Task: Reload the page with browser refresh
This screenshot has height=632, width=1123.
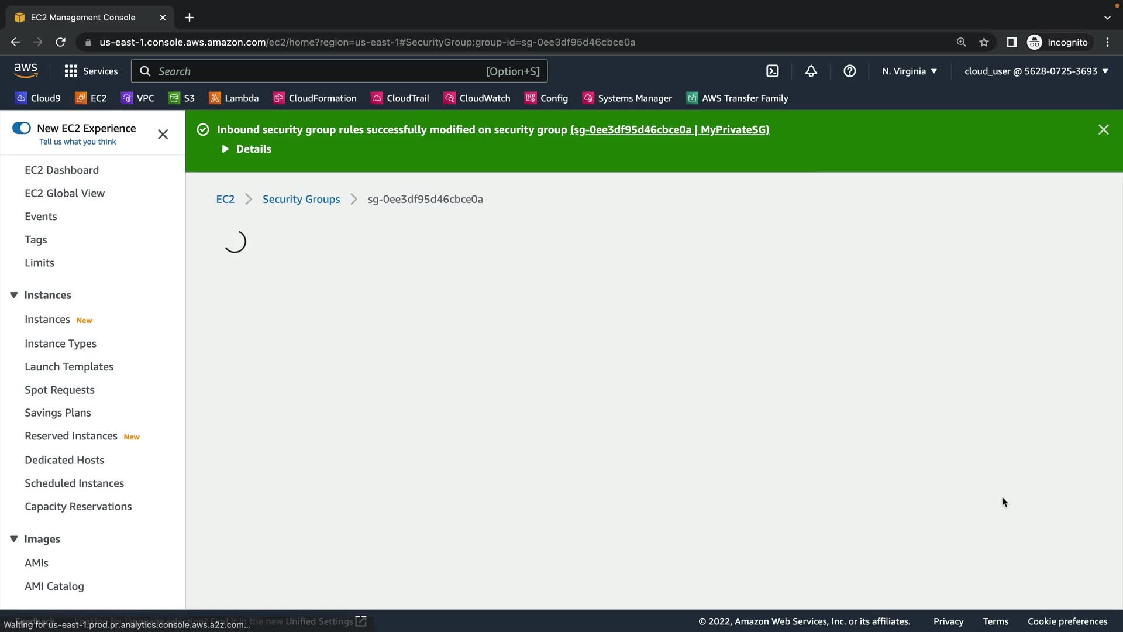Action: pyautogui.click(x=60, y=42)
